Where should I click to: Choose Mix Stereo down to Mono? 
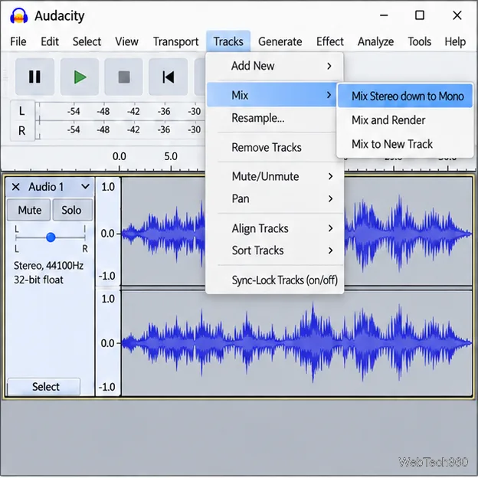click(404, 96)
